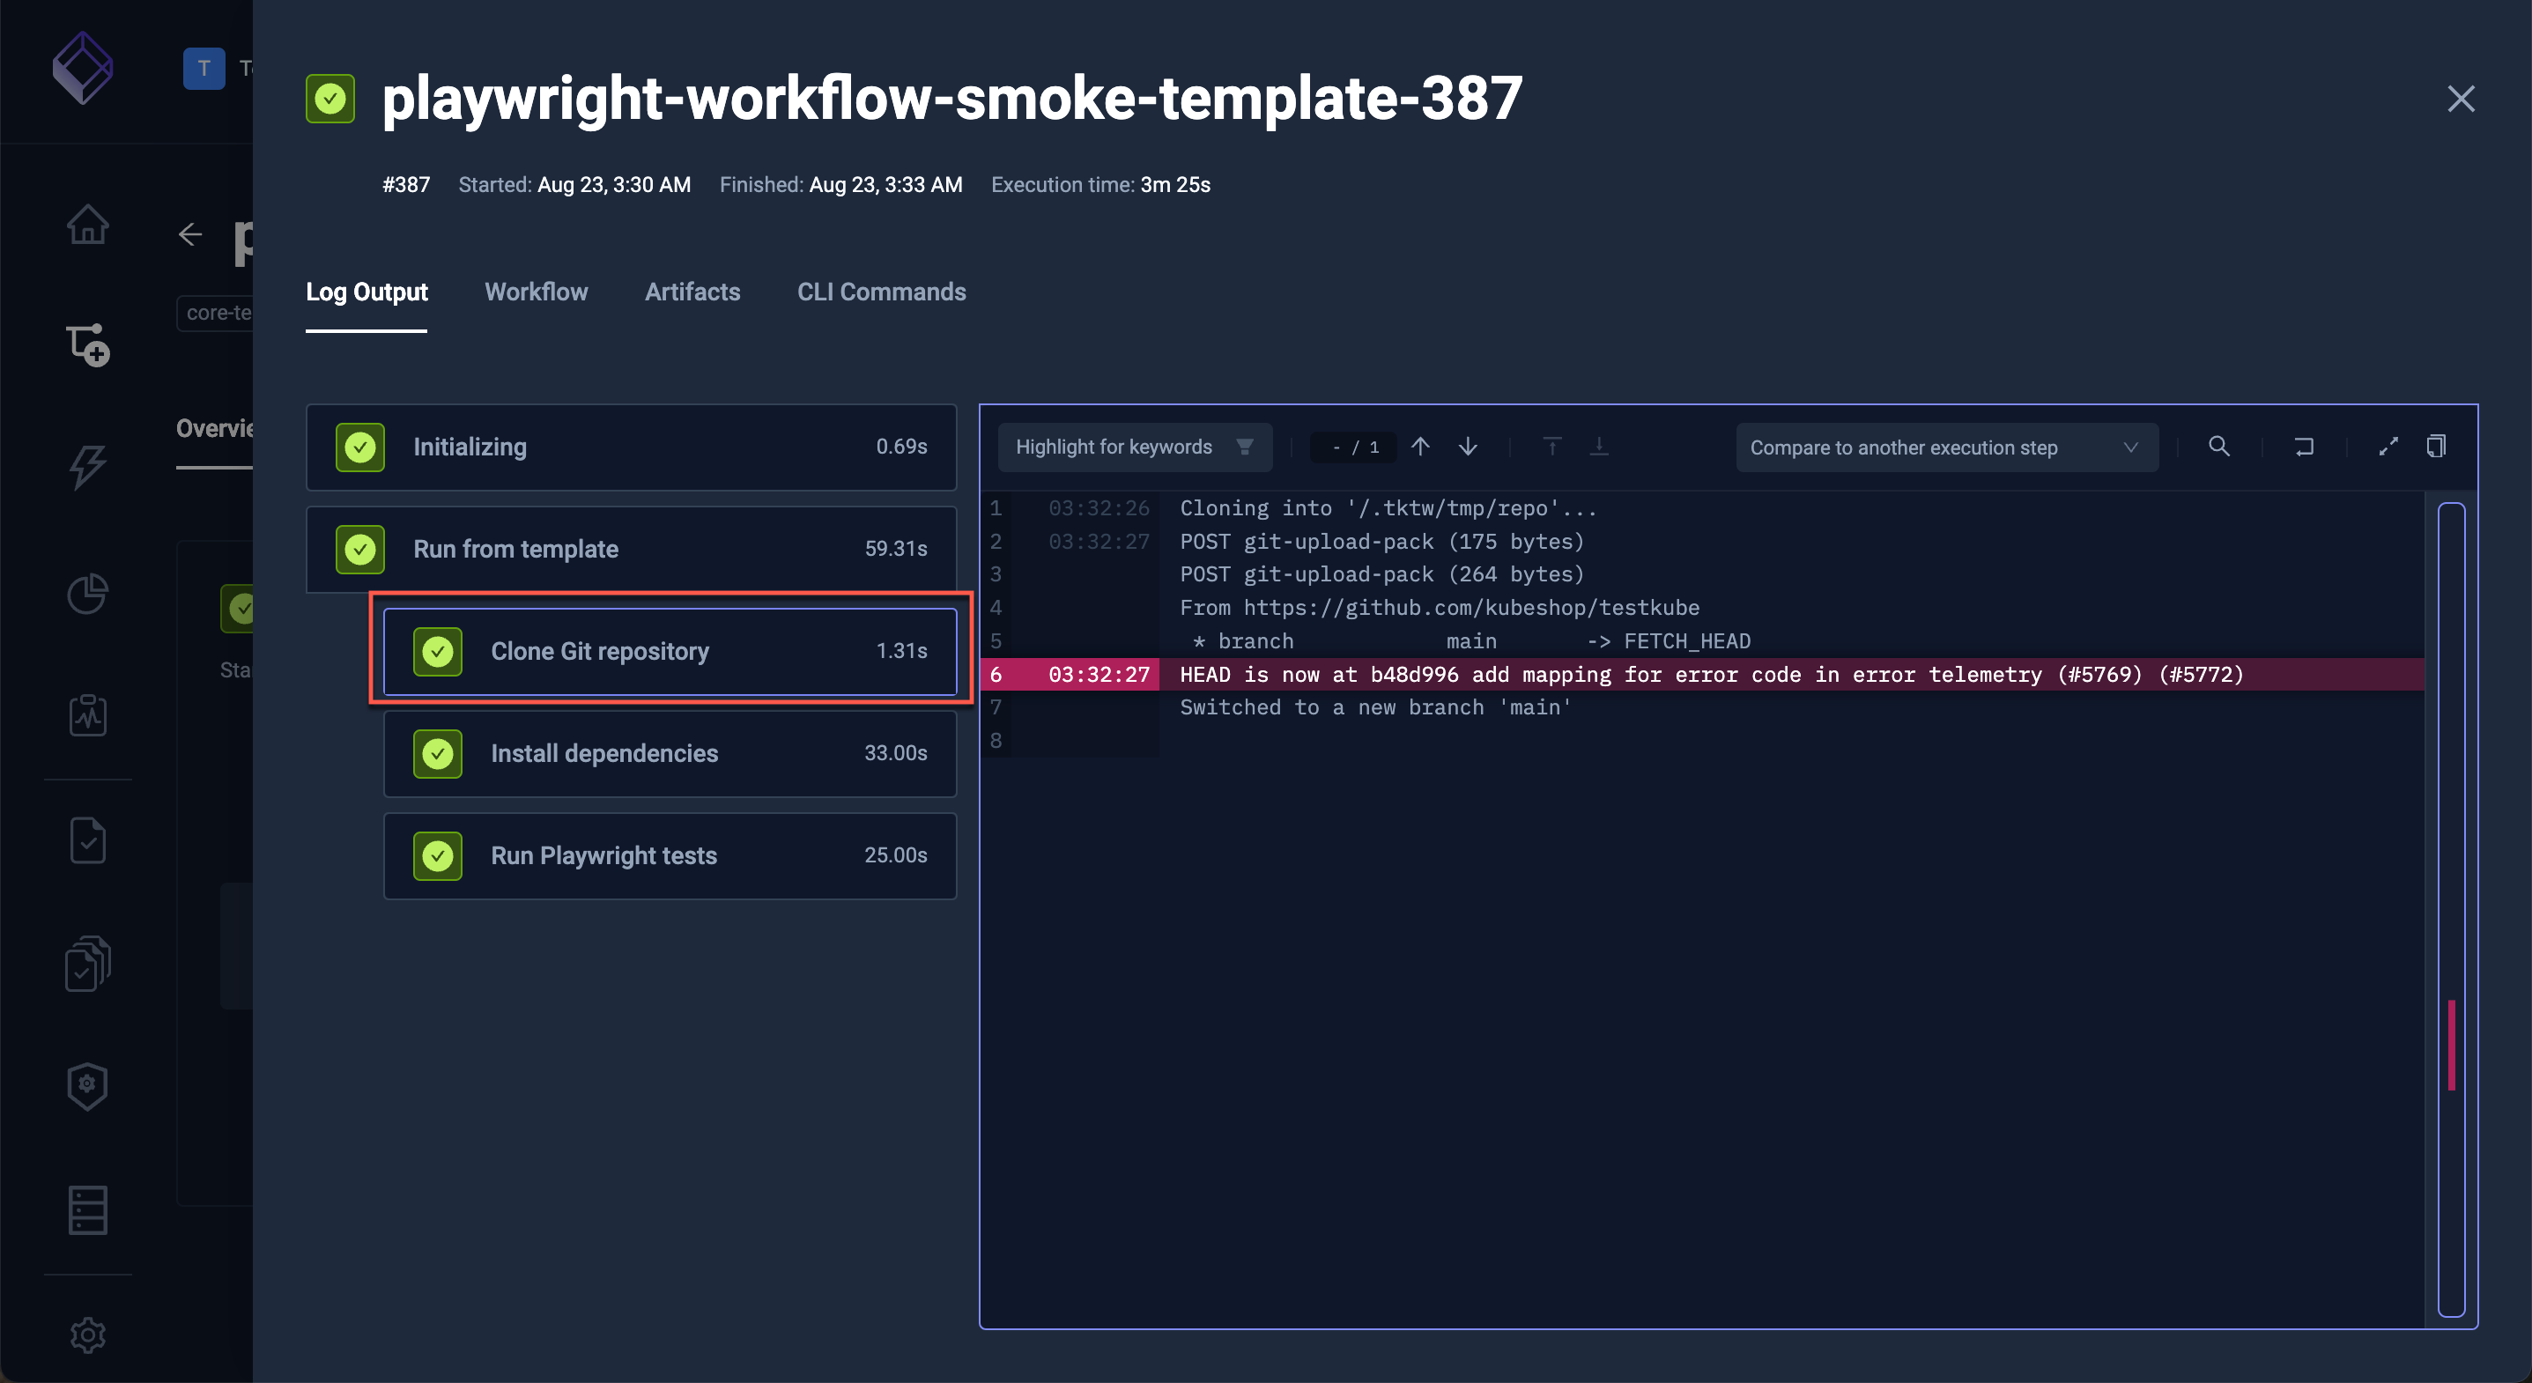2532x1383 pixels.
Task: Open the insights pie chart sidebar icon
Action: 87,594
